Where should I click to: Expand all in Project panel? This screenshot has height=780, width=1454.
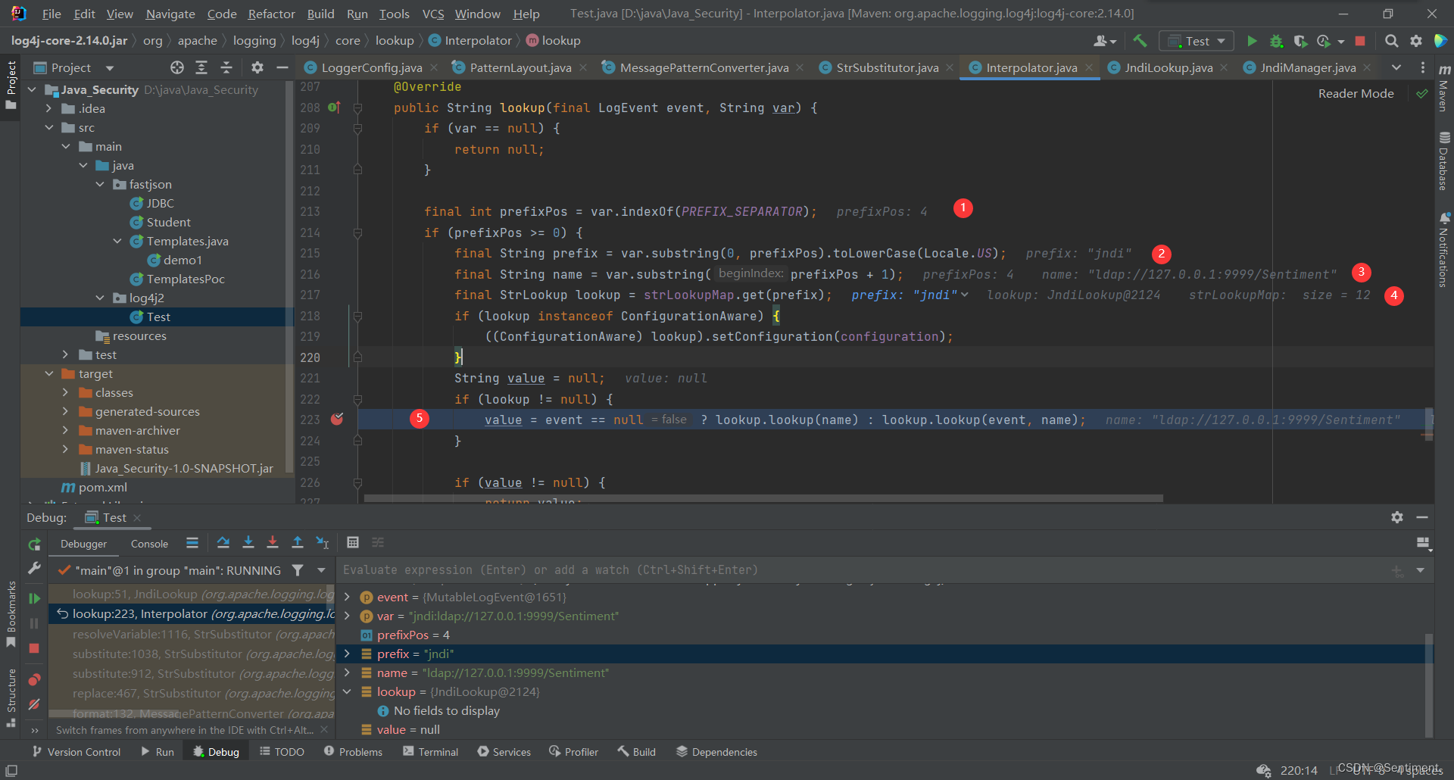(x=201, y=67)
